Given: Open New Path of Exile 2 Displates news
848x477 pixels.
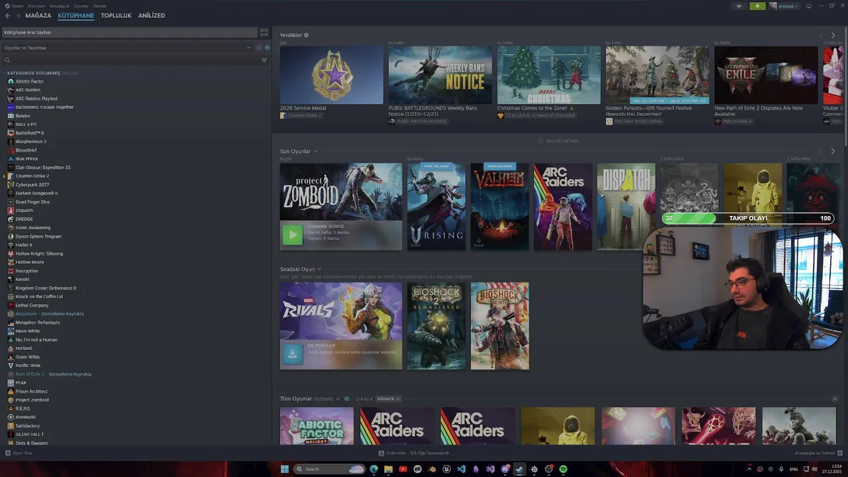Looking at the screenshot, I should pyautogui.click(x=759, y=111).
